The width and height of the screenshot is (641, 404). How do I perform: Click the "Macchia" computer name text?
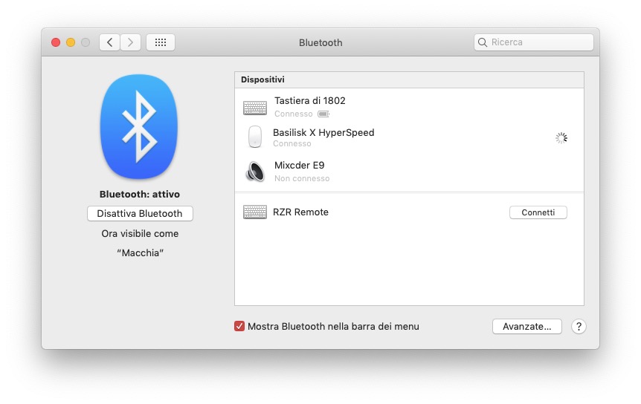pos(141,253)
